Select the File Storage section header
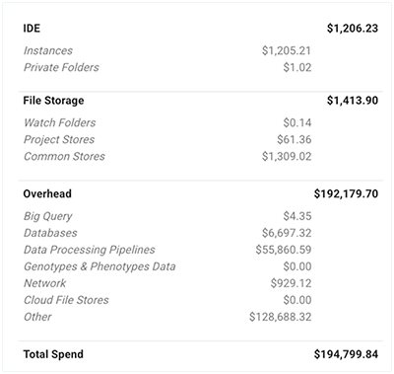 (53, 101)
